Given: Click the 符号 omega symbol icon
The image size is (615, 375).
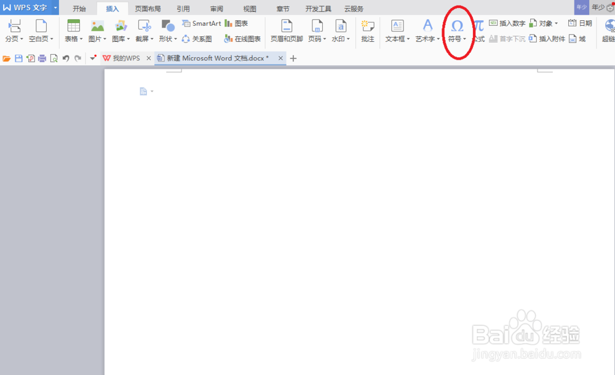Looking at the screenshot, I should [x=458, y=26].
